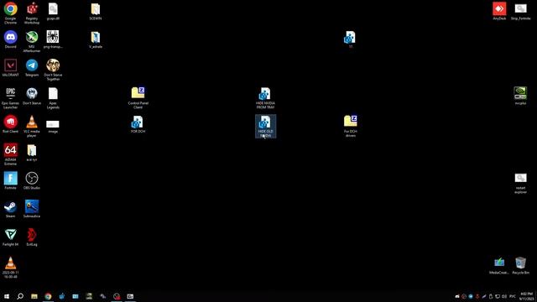Open Discord desktop shortcut
The image size is (537, 302).
click(10, 39)
